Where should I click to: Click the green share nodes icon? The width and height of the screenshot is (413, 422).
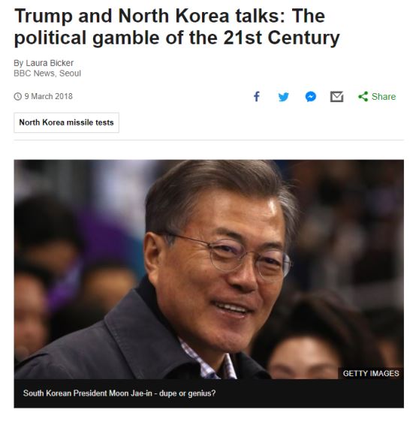tap(363, 97)
